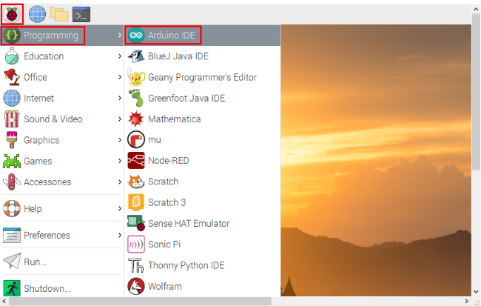Click the Sonic Pi icon
This screenshot has height=306, width=481.
135,245
